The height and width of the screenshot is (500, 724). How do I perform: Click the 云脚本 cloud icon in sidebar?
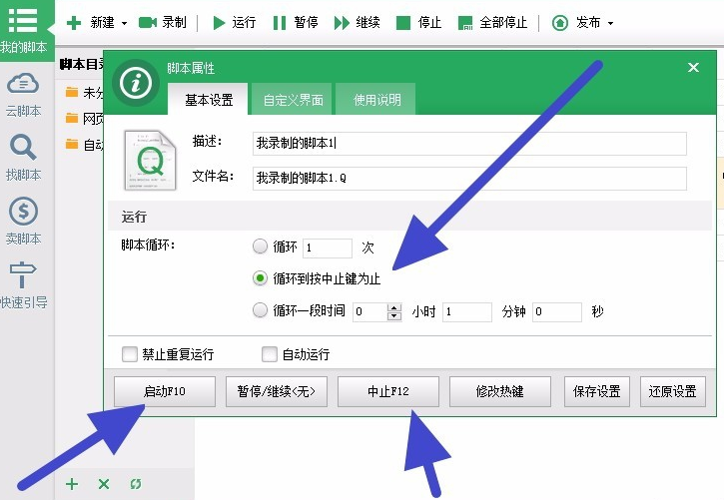pyautogui.click(x=23, y=85)
